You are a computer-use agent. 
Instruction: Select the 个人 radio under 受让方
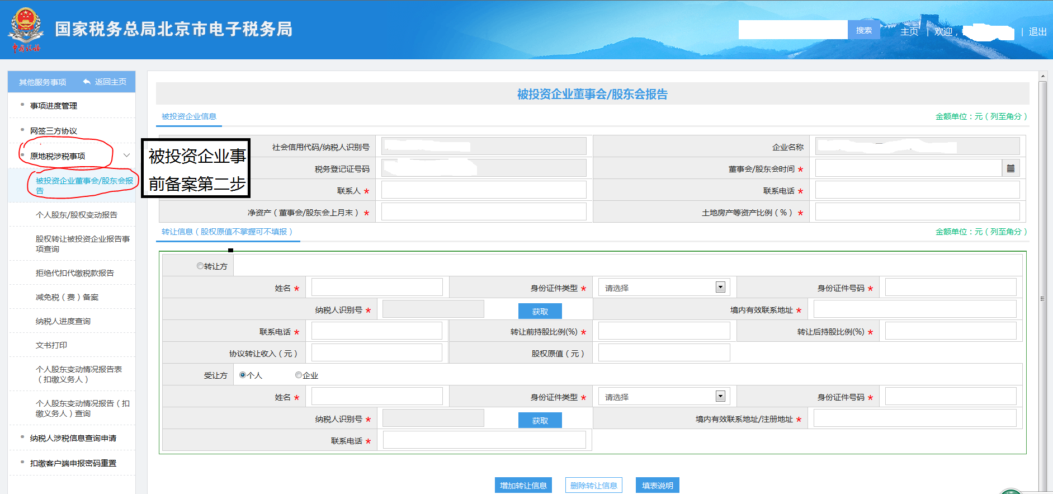(243, 375)
